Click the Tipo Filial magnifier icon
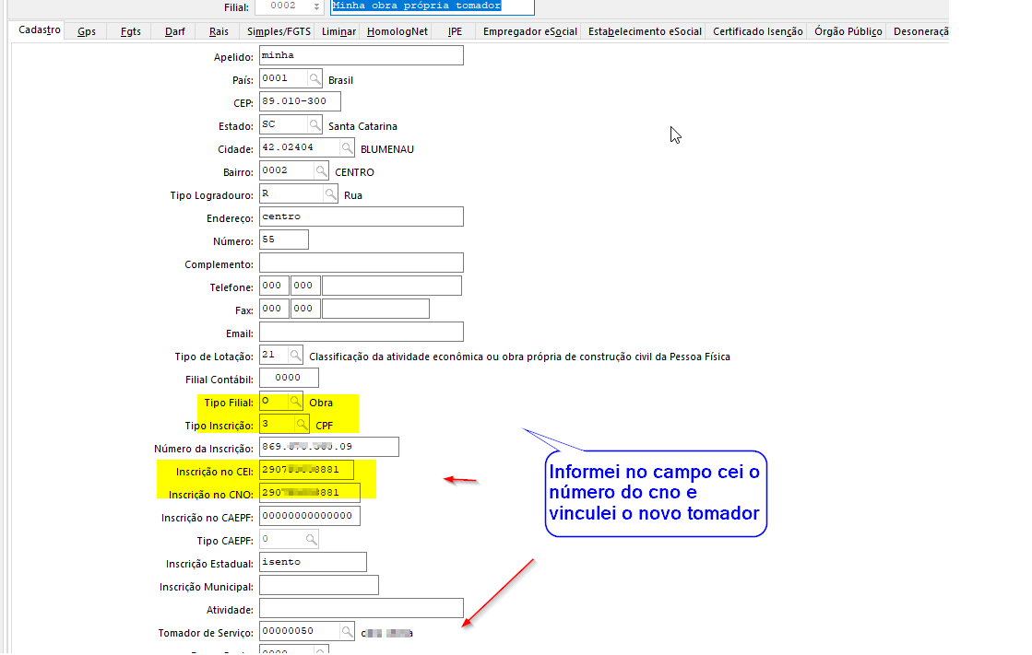The width and height of the screenshot is (1032, 655). point(295,403)
